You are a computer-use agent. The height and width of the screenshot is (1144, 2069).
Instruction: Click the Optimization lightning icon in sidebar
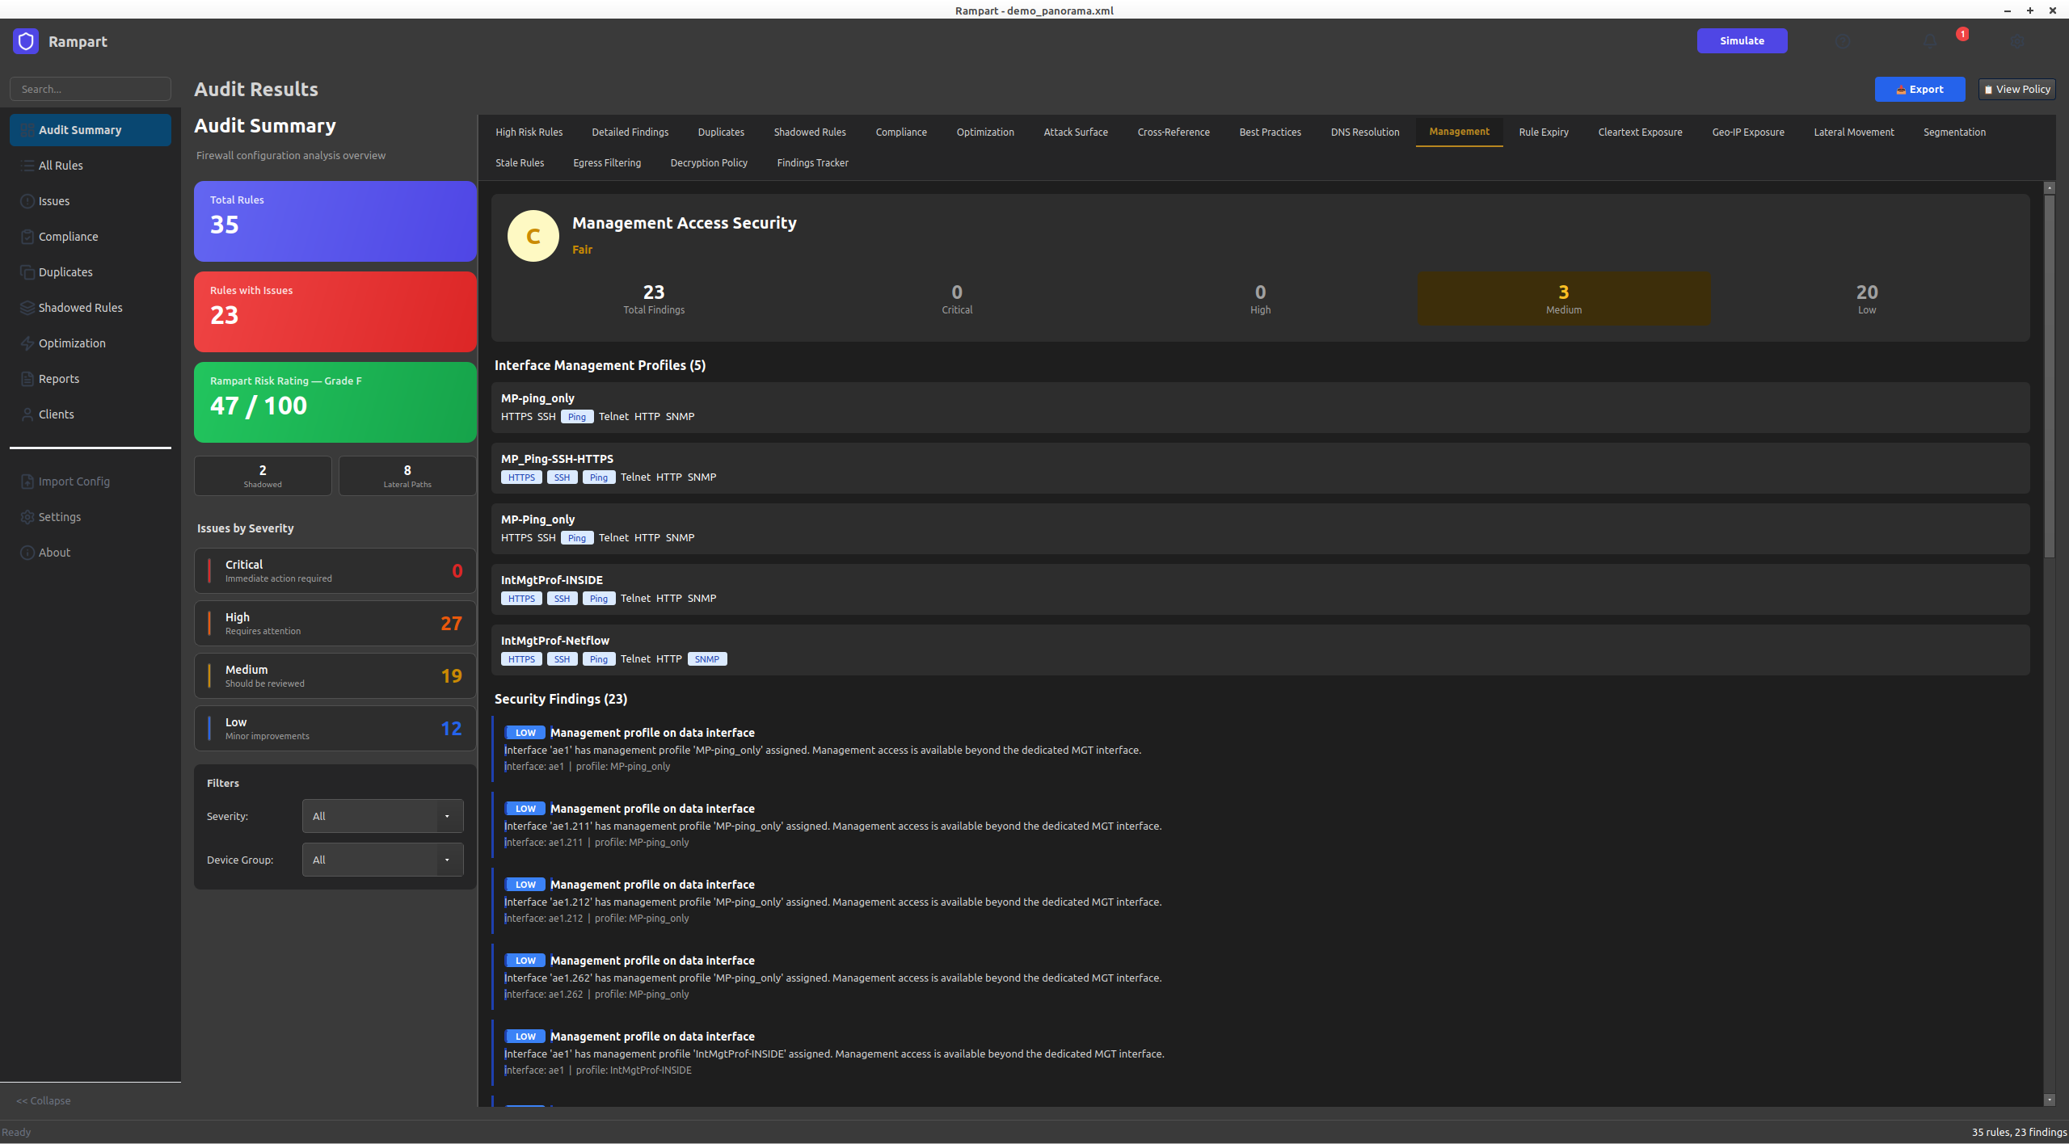(x=27, y=343)
